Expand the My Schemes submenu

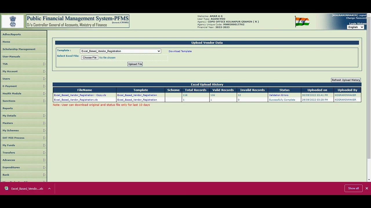coord(44,130)
